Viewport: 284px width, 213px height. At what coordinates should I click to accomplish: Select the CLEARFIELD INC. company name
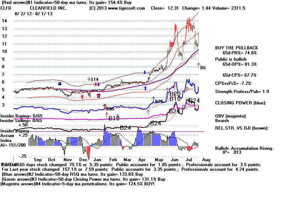coord(48,8)
